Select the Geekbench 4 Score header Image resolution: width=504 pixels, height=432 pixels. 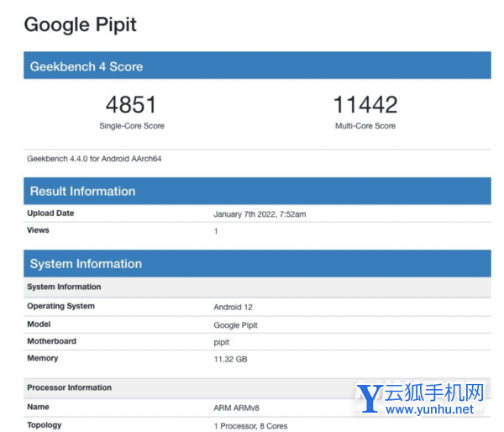coord(257,66)
